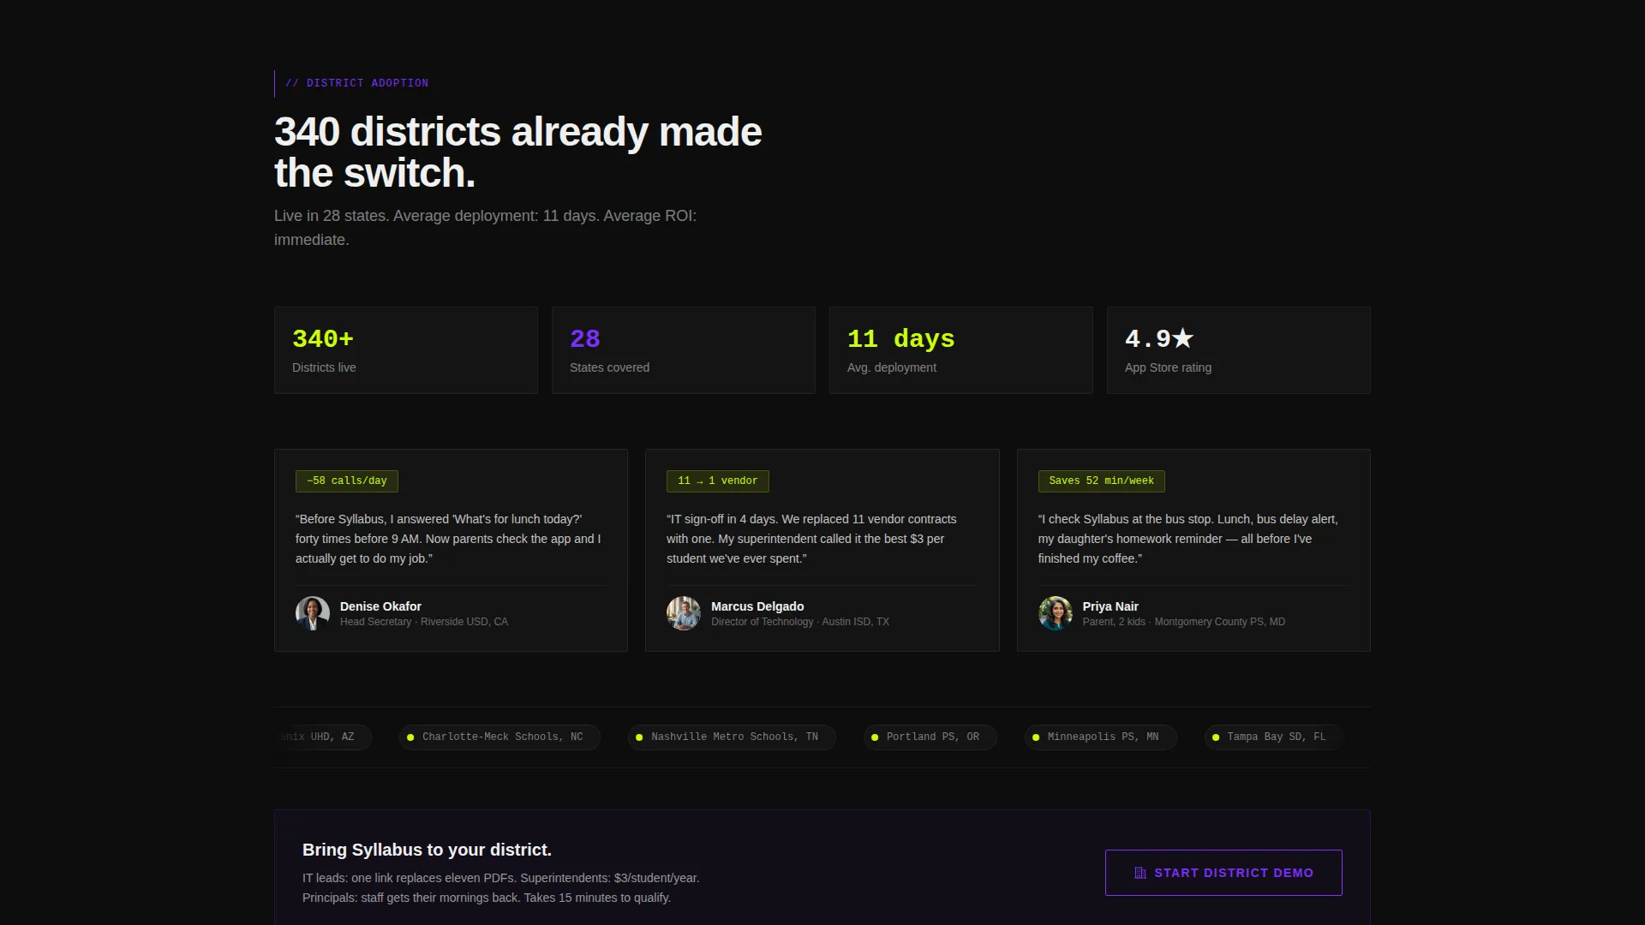Image resolution: width=1645 pixels, height=925 pixels.
Task: Click the star icon beside 4.9 rating
Action: [x=1182, y=338]
